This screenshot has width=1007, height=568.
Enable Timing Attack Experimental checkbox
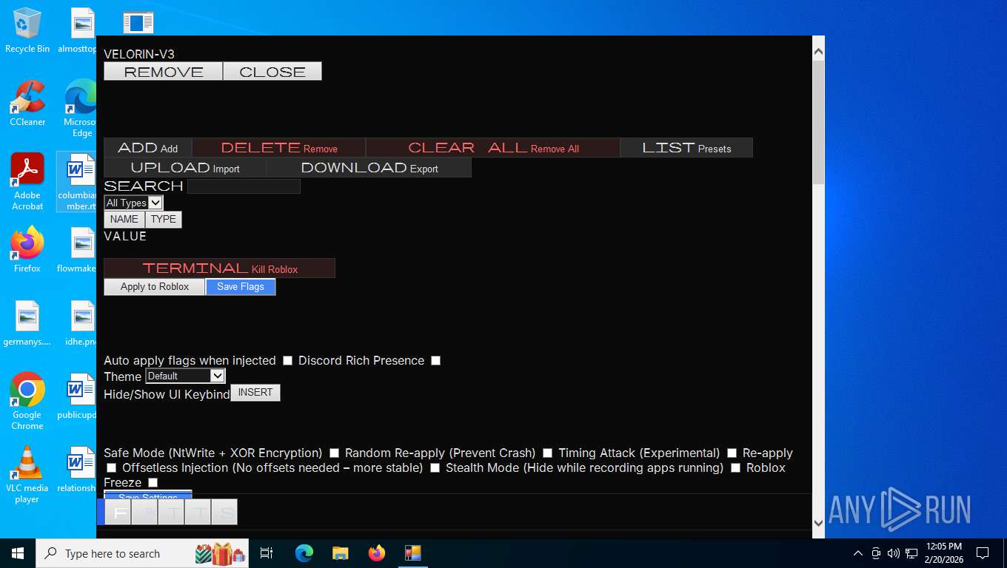[732, 453]
